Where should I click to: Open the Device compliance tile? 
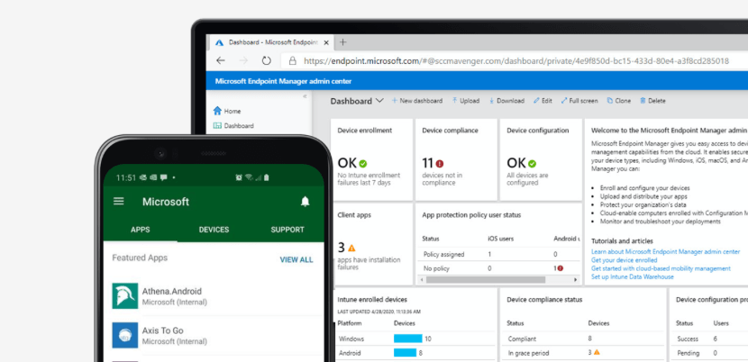[x=456, y=159]
